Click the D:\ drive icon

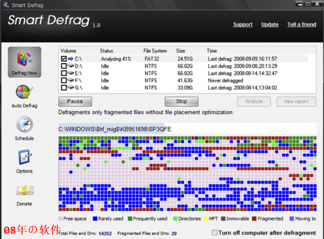(71, 66)
